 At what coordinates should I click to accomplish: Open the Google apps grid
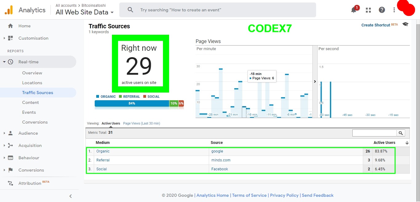click(x=368, y=10)
